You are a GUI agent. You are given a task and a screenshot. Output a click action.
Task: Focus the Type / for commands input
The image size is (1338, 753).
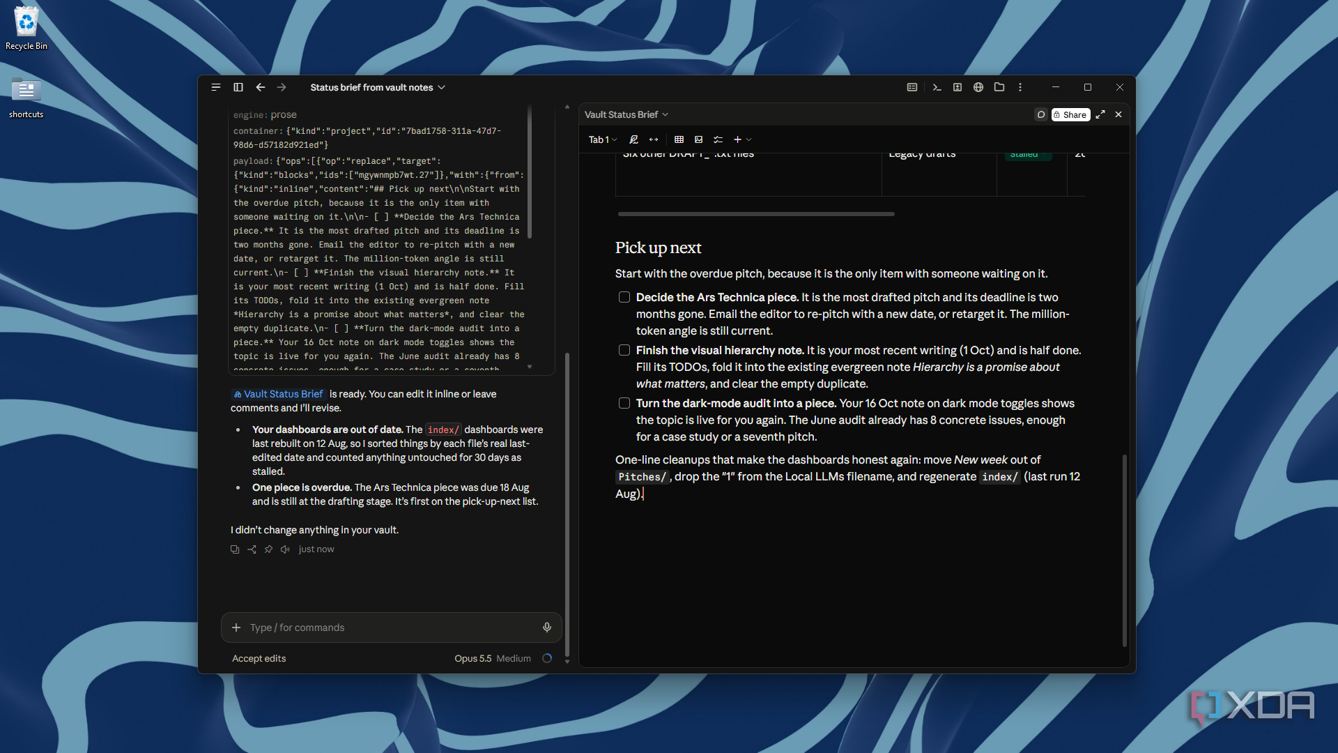tap(391, 627)
